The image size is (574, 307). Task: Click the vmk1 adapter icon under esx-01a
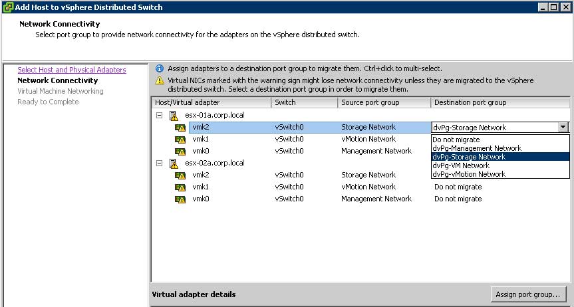tap(180, 140)
